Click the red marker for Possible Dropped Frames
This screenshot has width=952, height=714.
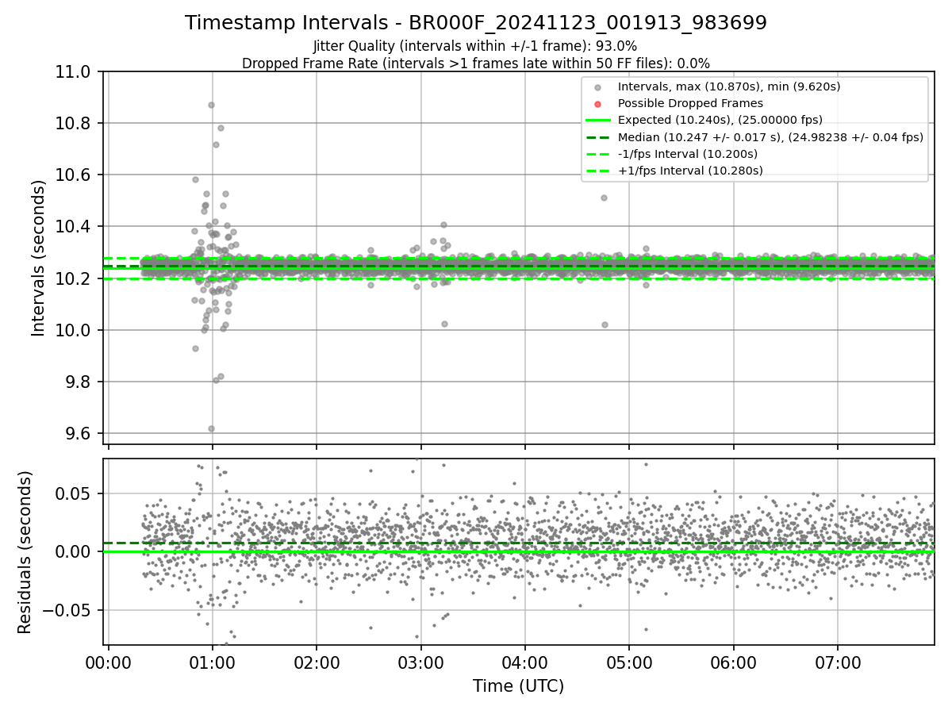(598, 104)
